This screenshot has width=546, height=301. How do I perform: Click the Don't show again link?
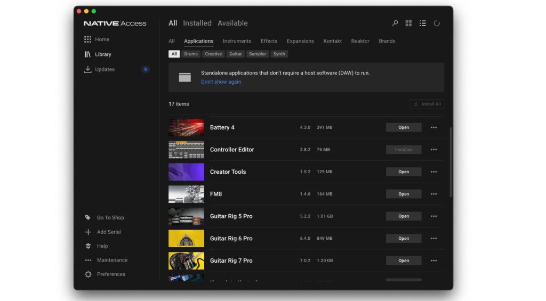coord(221,82)
